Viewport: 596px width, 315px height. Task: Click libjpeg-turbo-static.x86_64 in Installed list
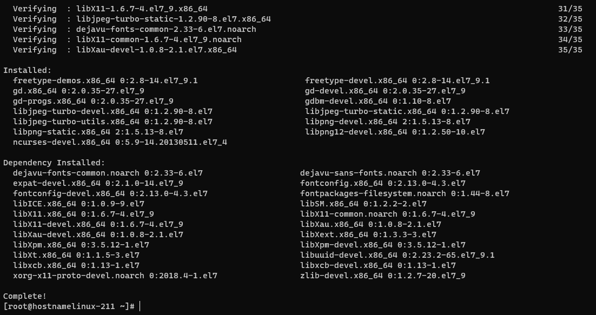coord(407,111)
